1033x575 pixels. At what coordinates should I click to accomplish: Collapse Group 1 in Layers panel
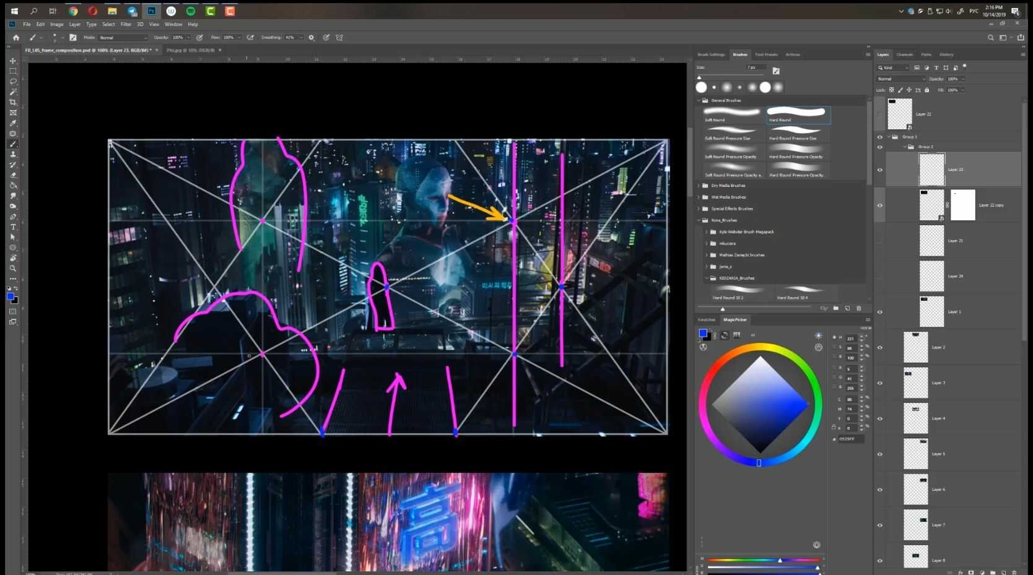[889, 137]
